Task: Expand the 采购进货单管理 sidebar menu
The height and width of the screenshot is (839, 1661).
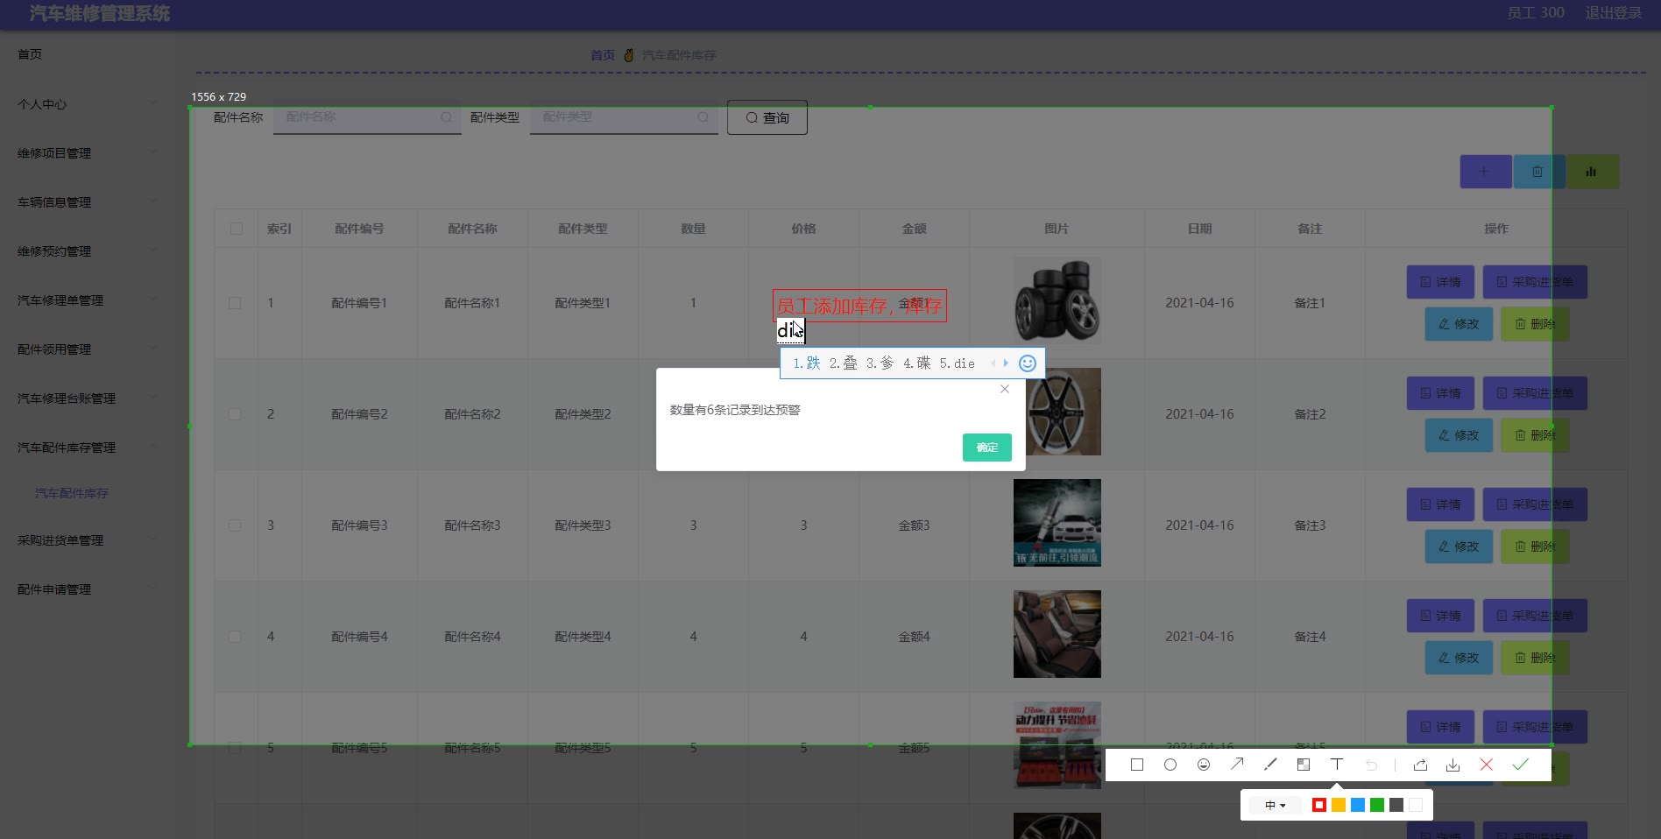Action: point(88,540)
